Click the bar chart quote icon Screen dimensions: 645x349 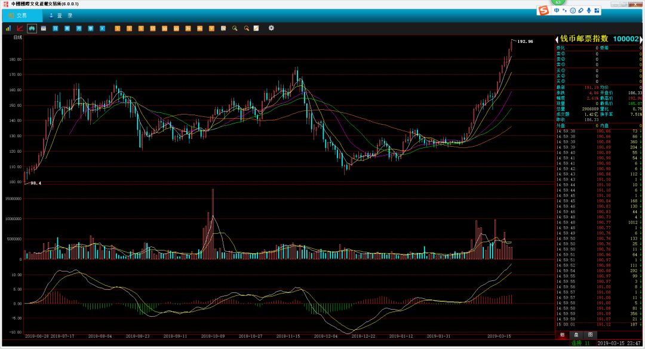tap(8, 29)
